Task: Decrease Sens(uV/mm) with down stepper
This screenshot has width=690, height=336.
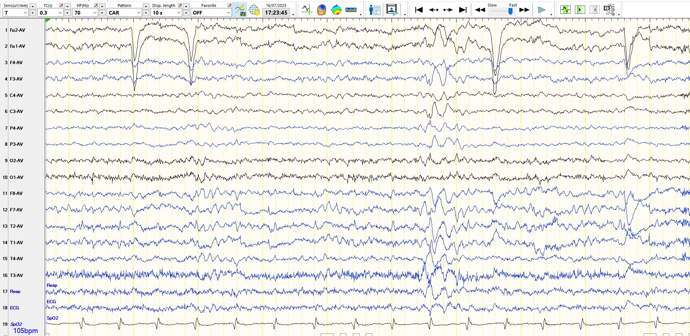Action: point(33,13)
